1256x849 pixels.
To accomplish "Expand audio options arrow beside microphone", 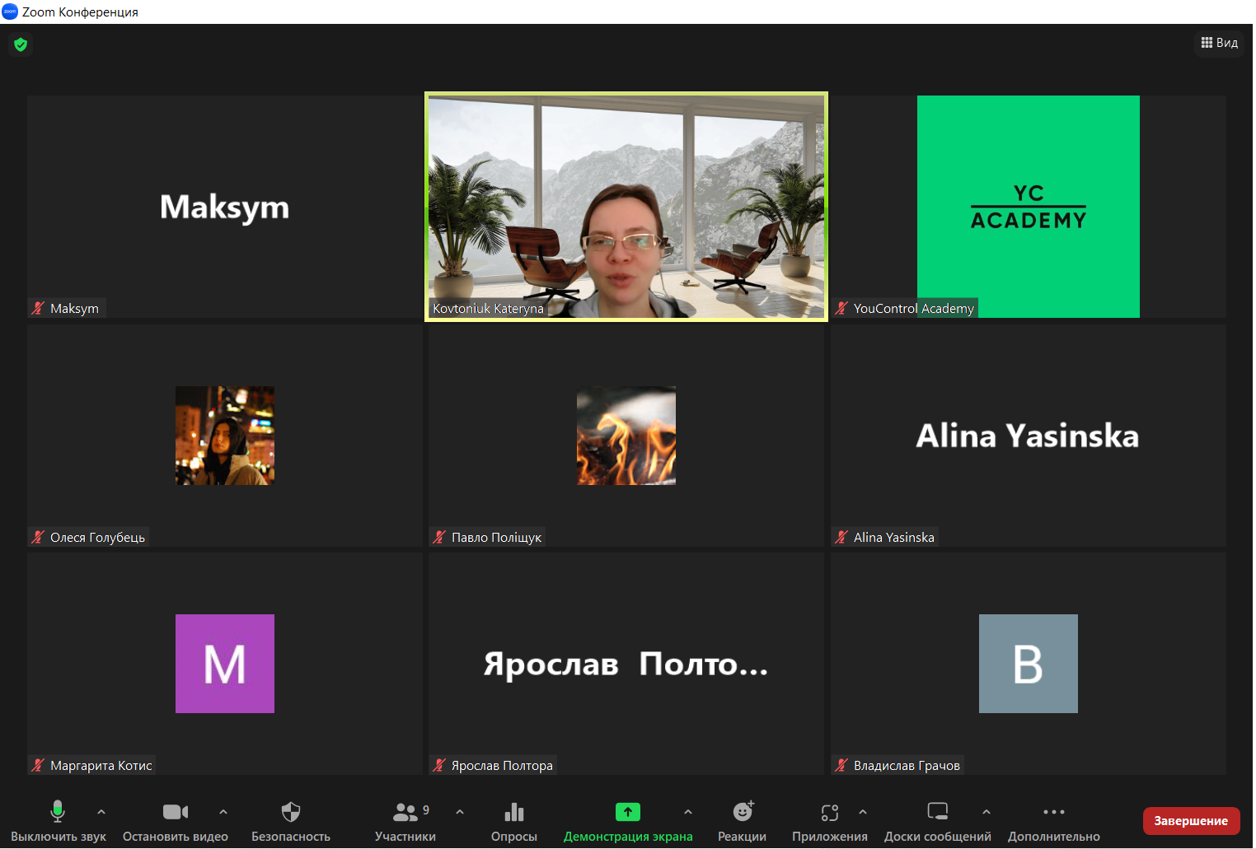I will [x=101, y=812].
